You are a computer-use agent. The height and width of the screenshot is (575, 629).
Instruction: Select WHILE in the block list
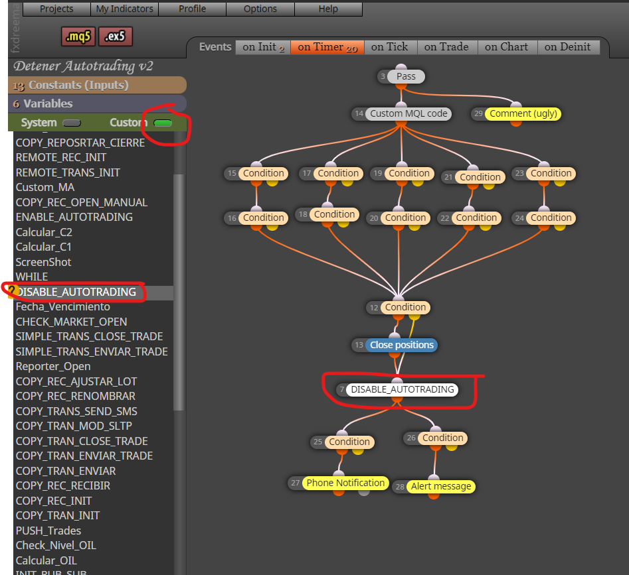point(32,277)
